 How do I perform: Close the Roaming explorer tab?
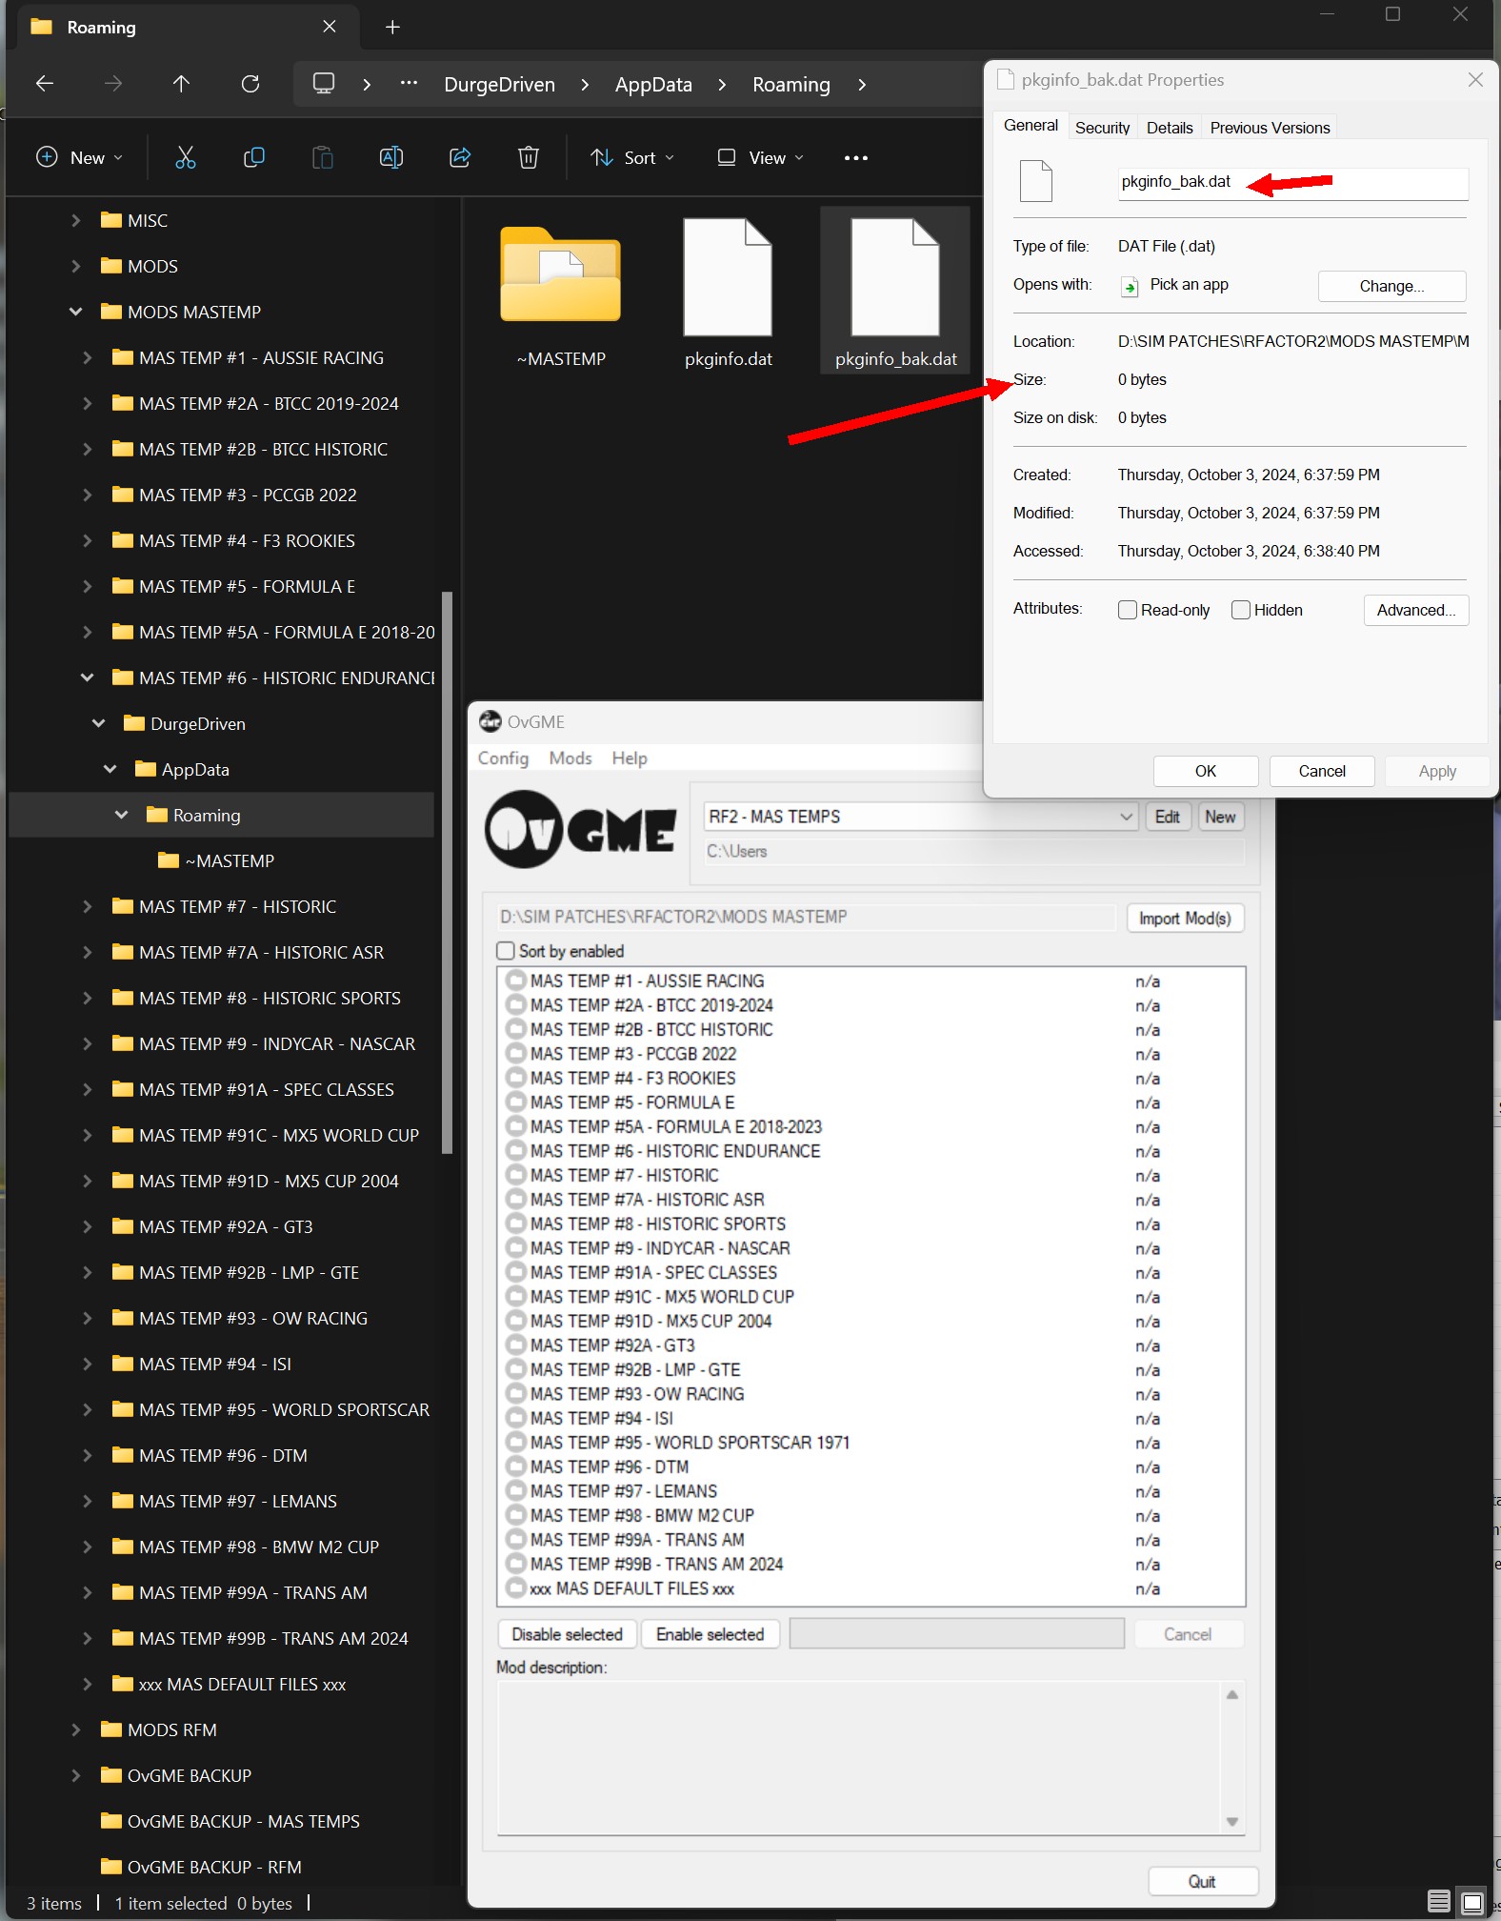(x=330, y=27)
